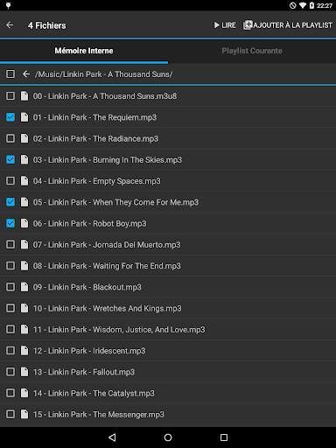Tap the LIRE play button

[225, 25]
